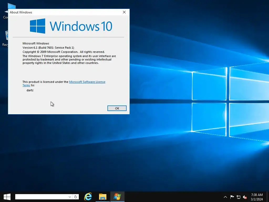Click the "Version 6.1 (Build 7601: Service Pack 1)" text
The width and height of the screenshot is (269, 202).
[48, 48]
